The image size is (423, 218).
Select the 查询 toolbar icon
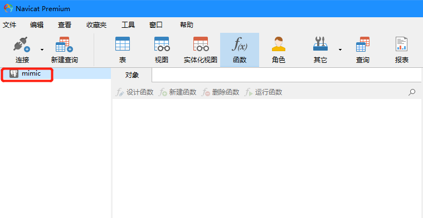[x=363, y=44]
